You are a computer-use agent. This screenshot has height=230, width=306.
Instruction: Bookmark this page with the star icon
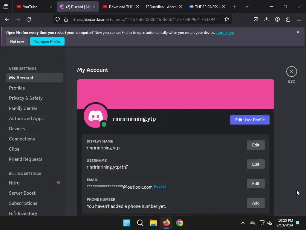[227, 19]
